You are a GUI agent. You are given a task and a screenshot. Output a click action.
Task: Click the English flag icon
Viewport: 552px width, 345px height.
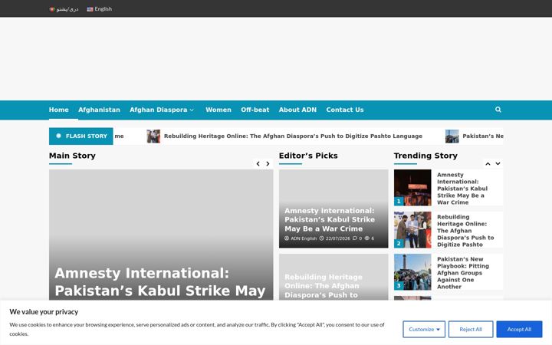click(x=90, y=9)
